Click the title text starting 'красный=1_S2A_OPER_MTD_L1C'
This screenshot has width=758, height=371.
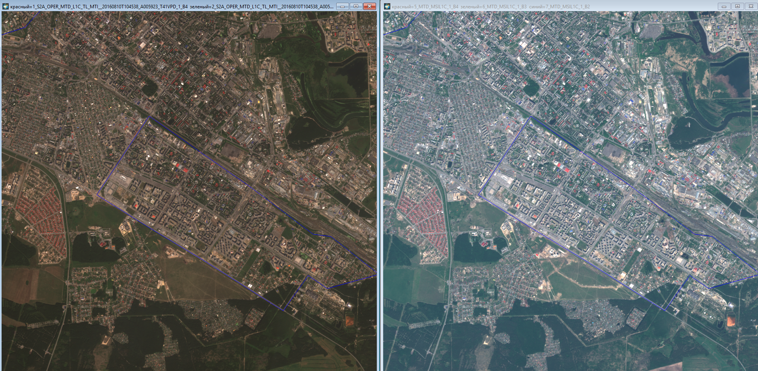[x=172, y=7]
